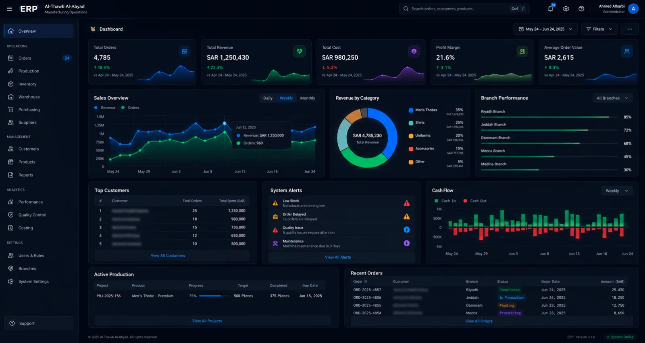This screenshot has height=343, width=645.
Task: Go to Overview in the sidebar
Action: click(x=39, y=31)
